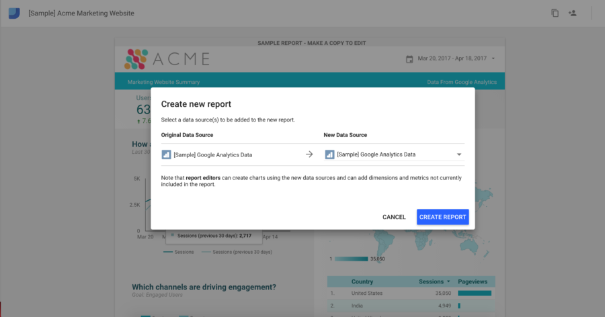Click the United States table row
Screen dimensions: 605x317
click(x=411, y=293)
